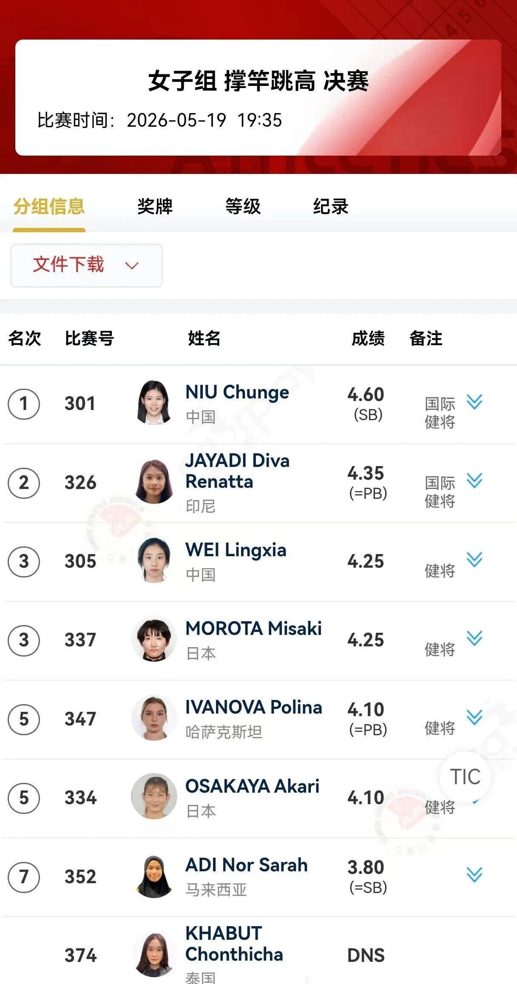This screenshot has width=517, height=984.
Task: Expand details for JAYADI Diva Renatta row
Action: coord(474,481)
